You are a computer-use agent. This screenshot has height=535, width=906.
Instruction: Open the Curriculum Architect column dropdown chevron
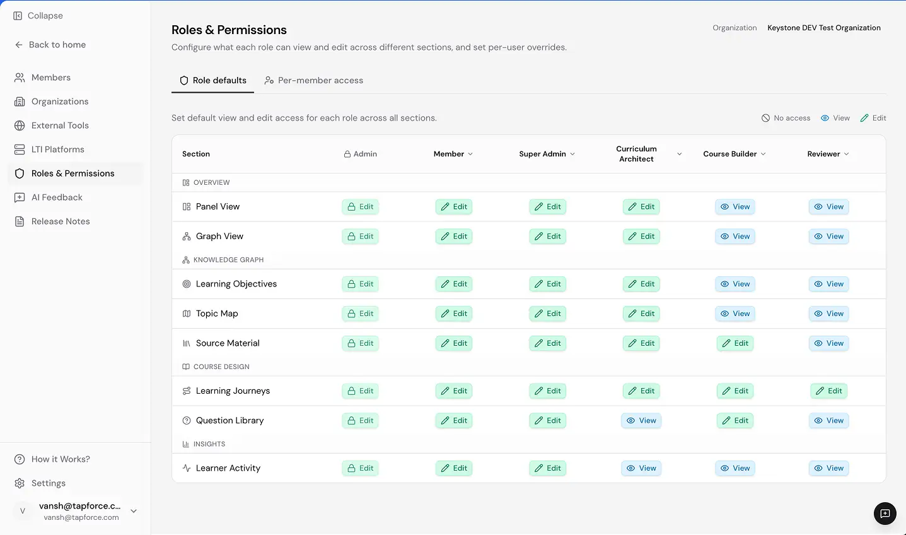(x=679, y=154)
